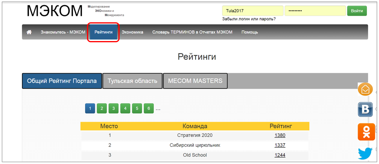Share via Twitter bird icon
The image size is (379, 164).
[365, 153]
